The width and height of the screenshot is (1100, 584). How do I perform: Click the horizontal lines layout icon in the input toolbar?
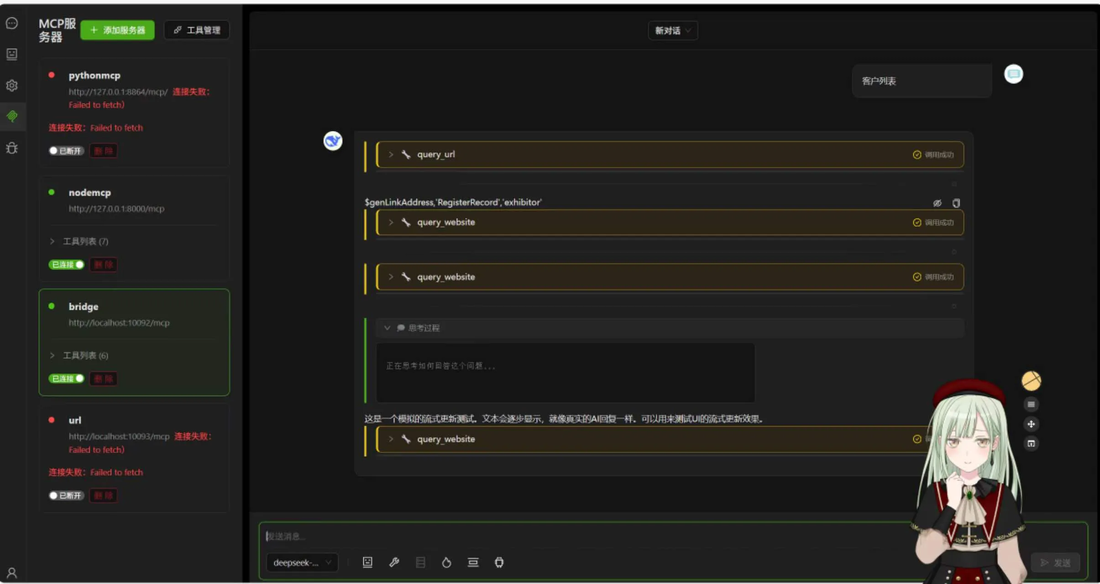473,563
